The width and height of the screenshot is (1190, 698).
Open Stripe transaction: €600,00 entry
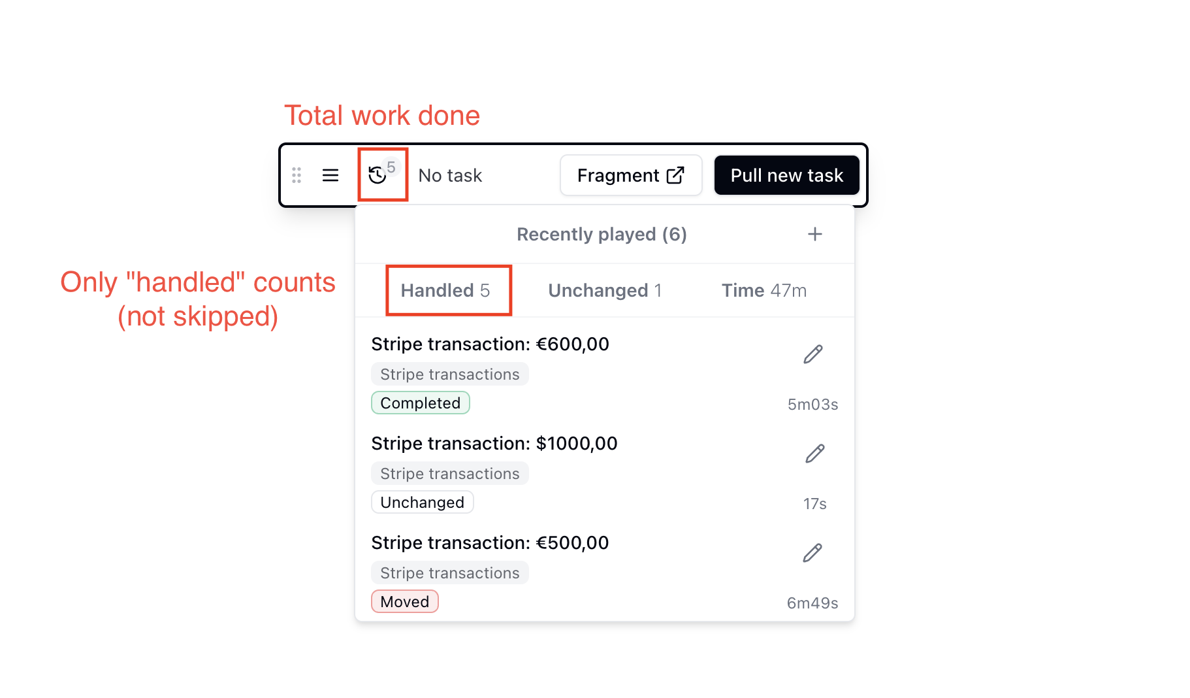[490, 344]
